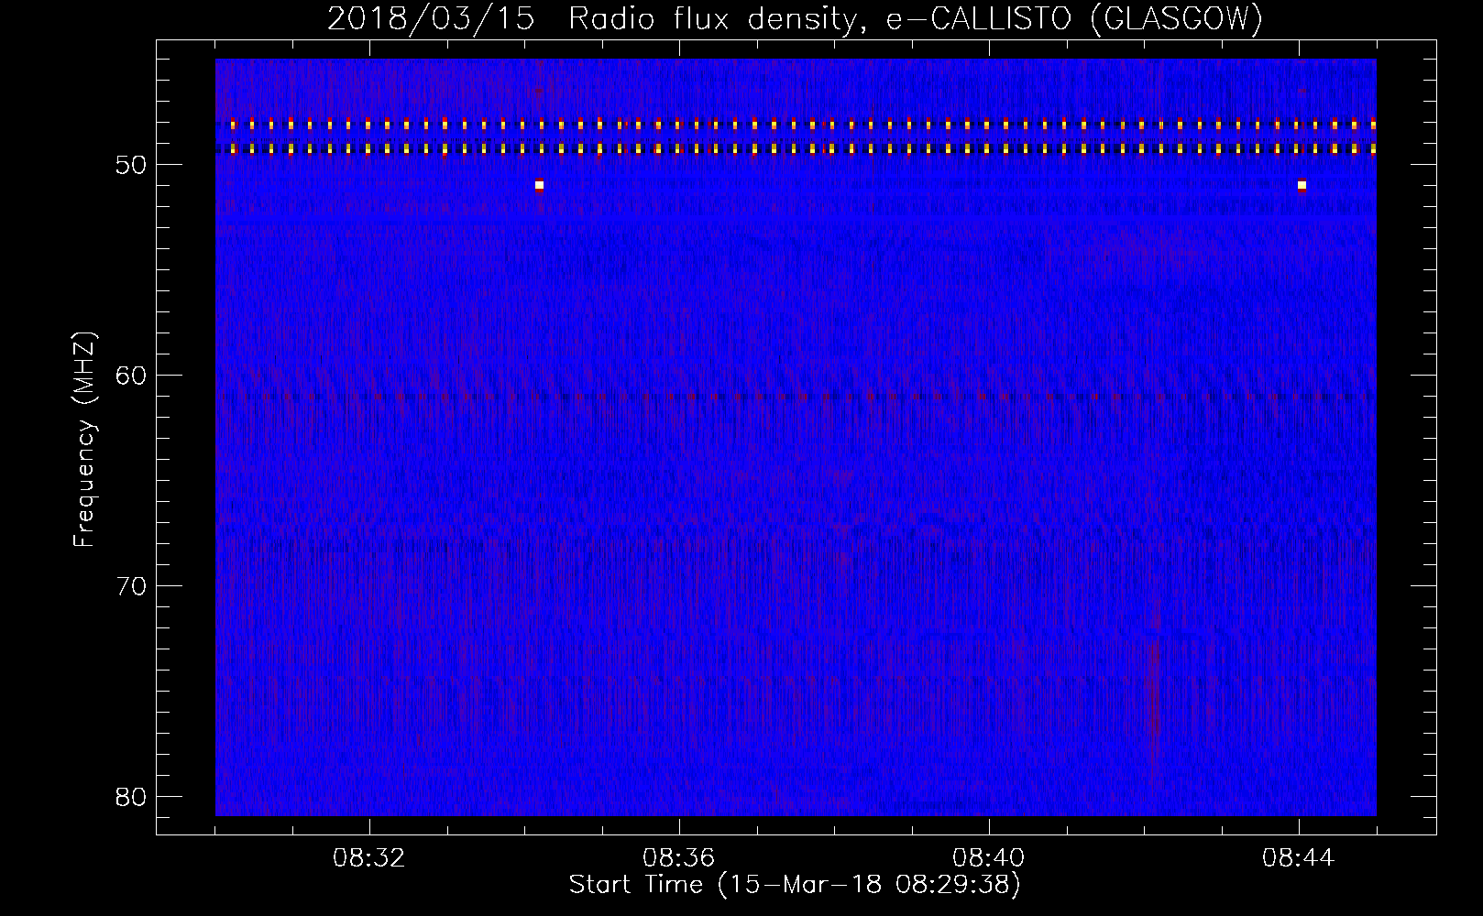Click the plot title mentioning e-CALLISTO (GLASGOW)

click(x=795, y=18)
